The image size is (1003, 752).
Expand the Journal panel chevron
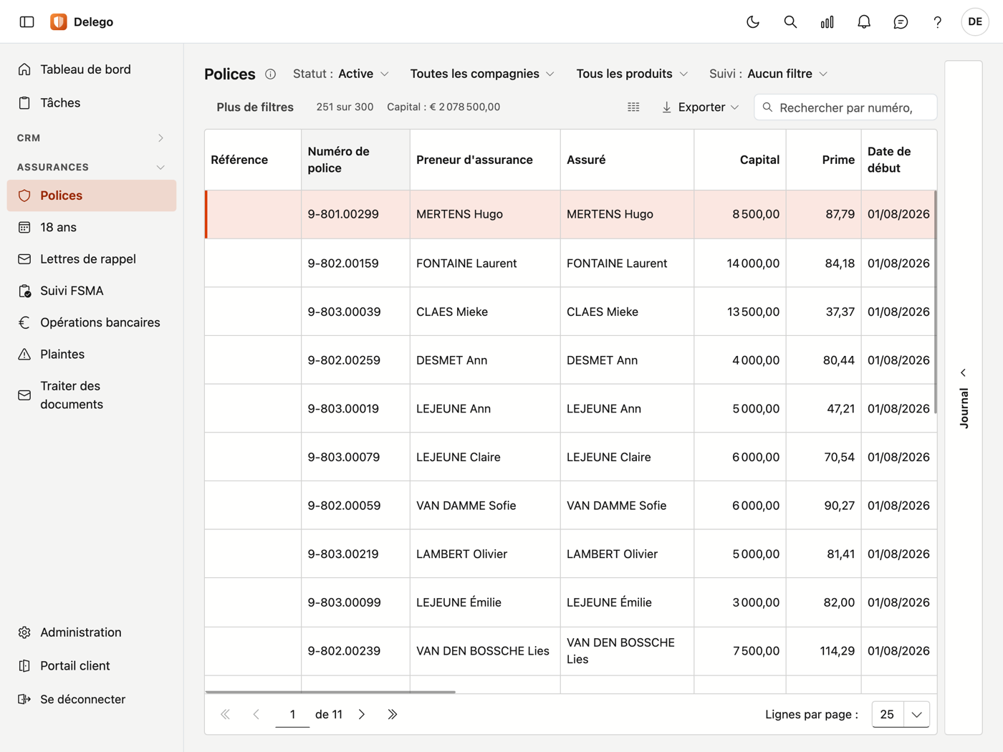(x=964, y=372)
